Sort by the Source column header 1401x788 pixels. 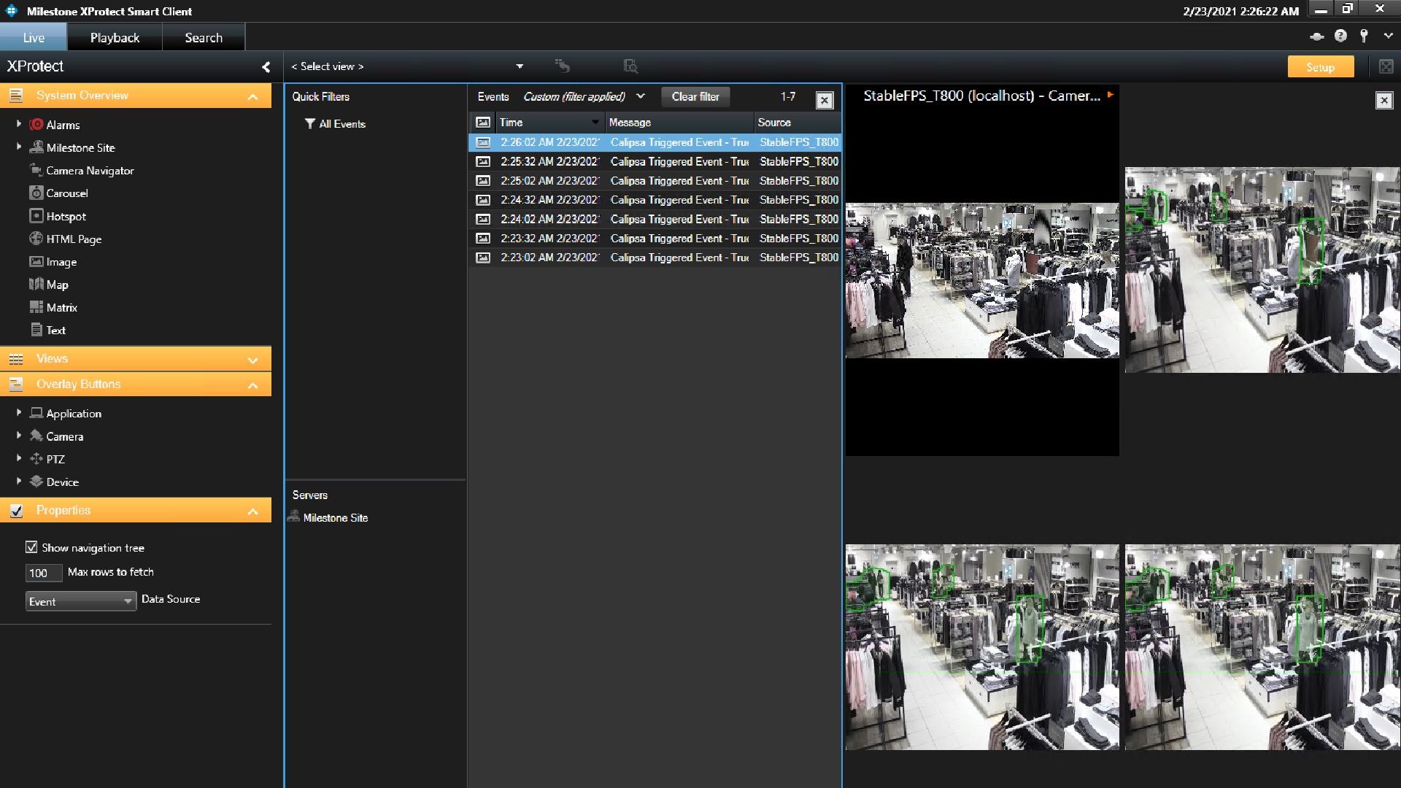coord(798,123)
